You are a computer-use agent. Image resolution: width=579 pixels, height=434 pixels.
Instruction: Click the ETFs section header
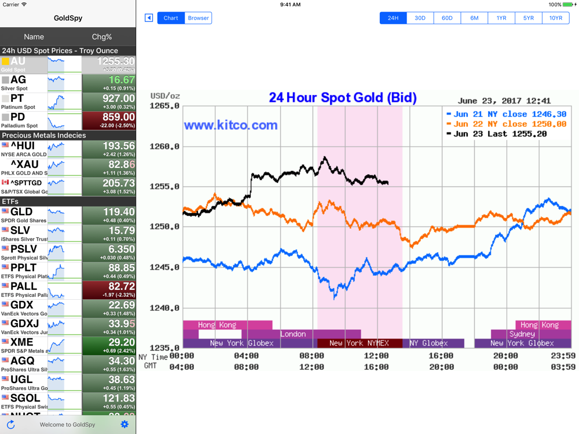coord(68,201)
